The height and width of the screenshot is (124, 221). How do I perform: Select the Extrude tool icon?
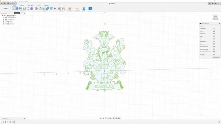tap(17, 8)
